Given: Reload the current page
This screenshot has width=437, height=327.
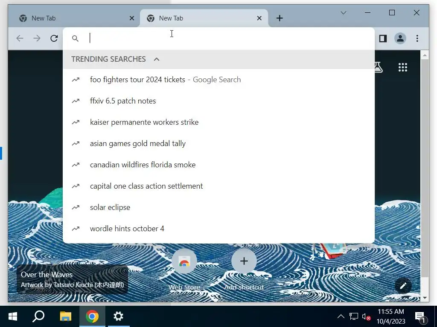Looking at the screenshot, I should [54, 38].
